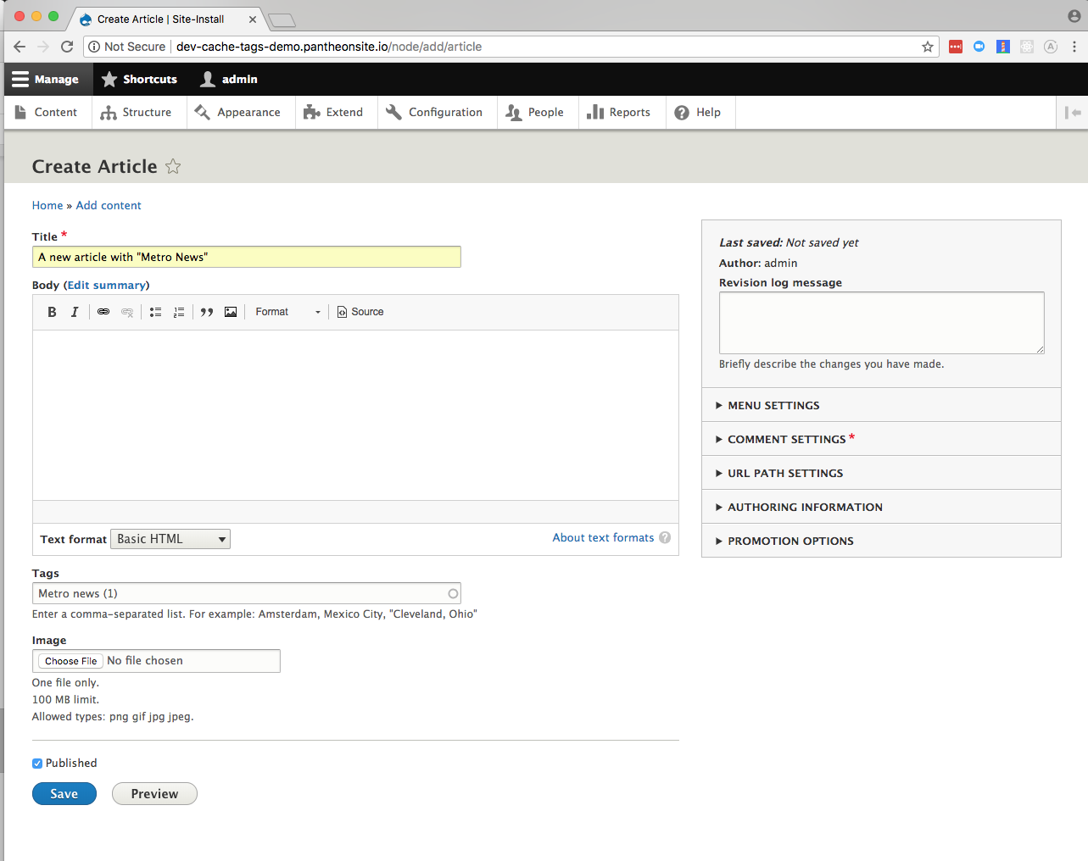Insert a numbered list in the editor

(179, 312)
